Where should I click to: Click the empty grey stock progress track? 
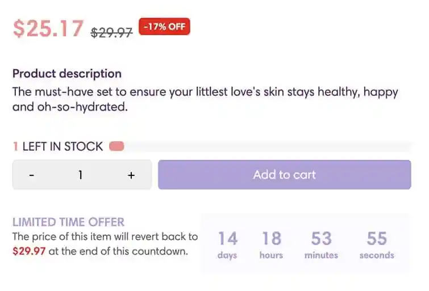point(267,147)
